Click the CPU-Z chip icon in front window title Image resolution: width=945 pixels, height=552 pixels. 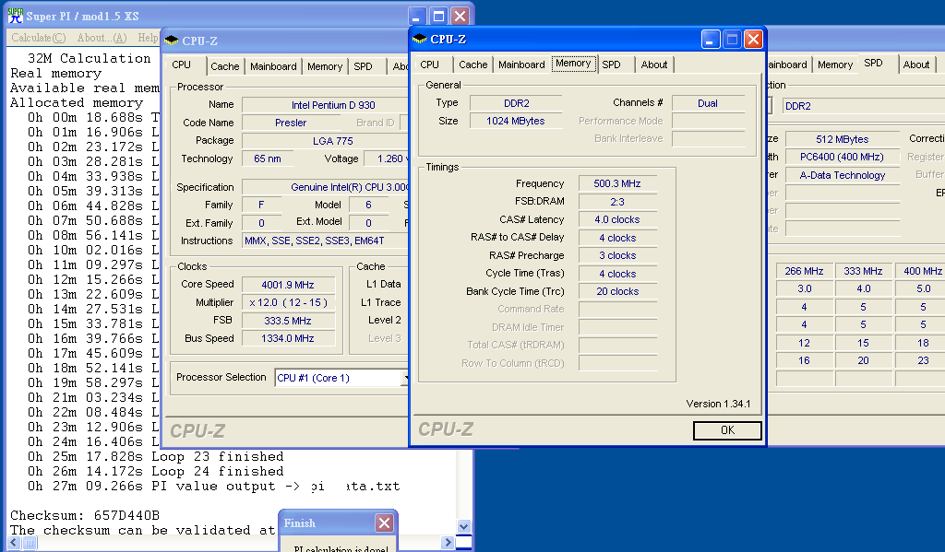click(420, 39)
